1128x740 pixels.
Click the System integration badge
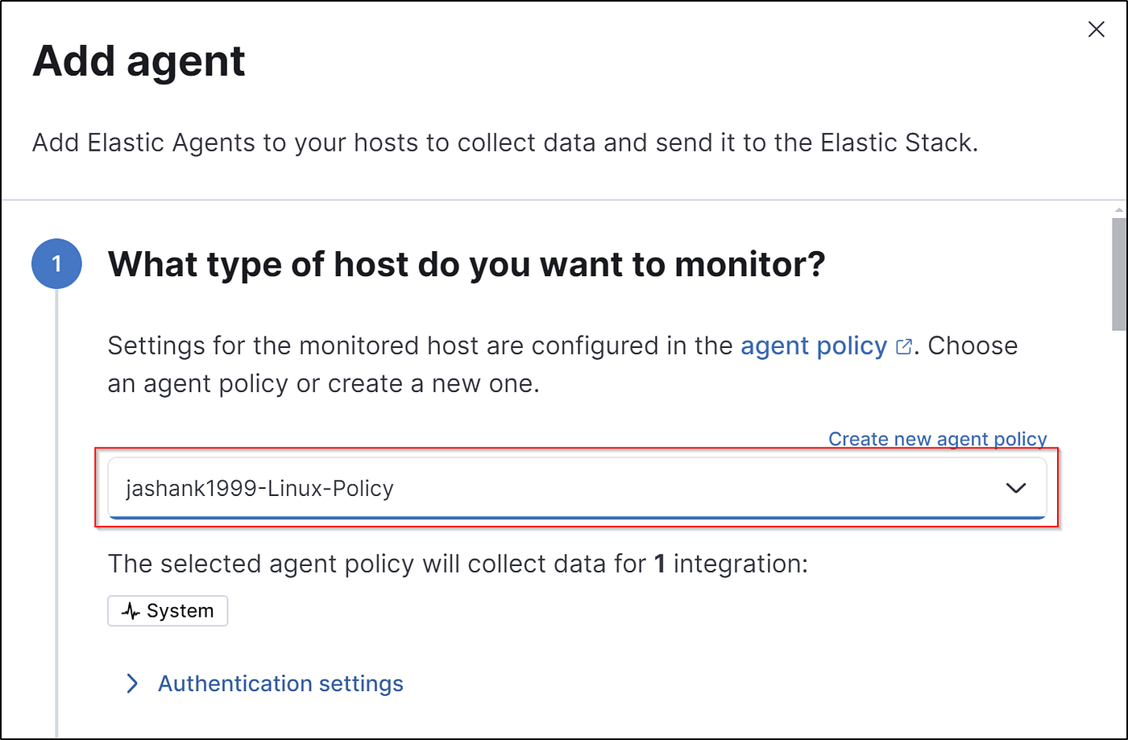tap(168, 610)
